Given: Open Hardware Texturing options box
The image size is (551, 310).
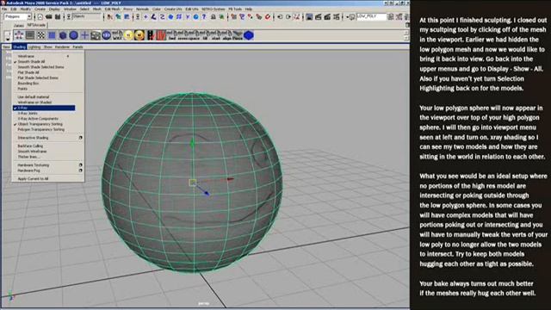Looking at the screenshot, I should tap(80, 164).
